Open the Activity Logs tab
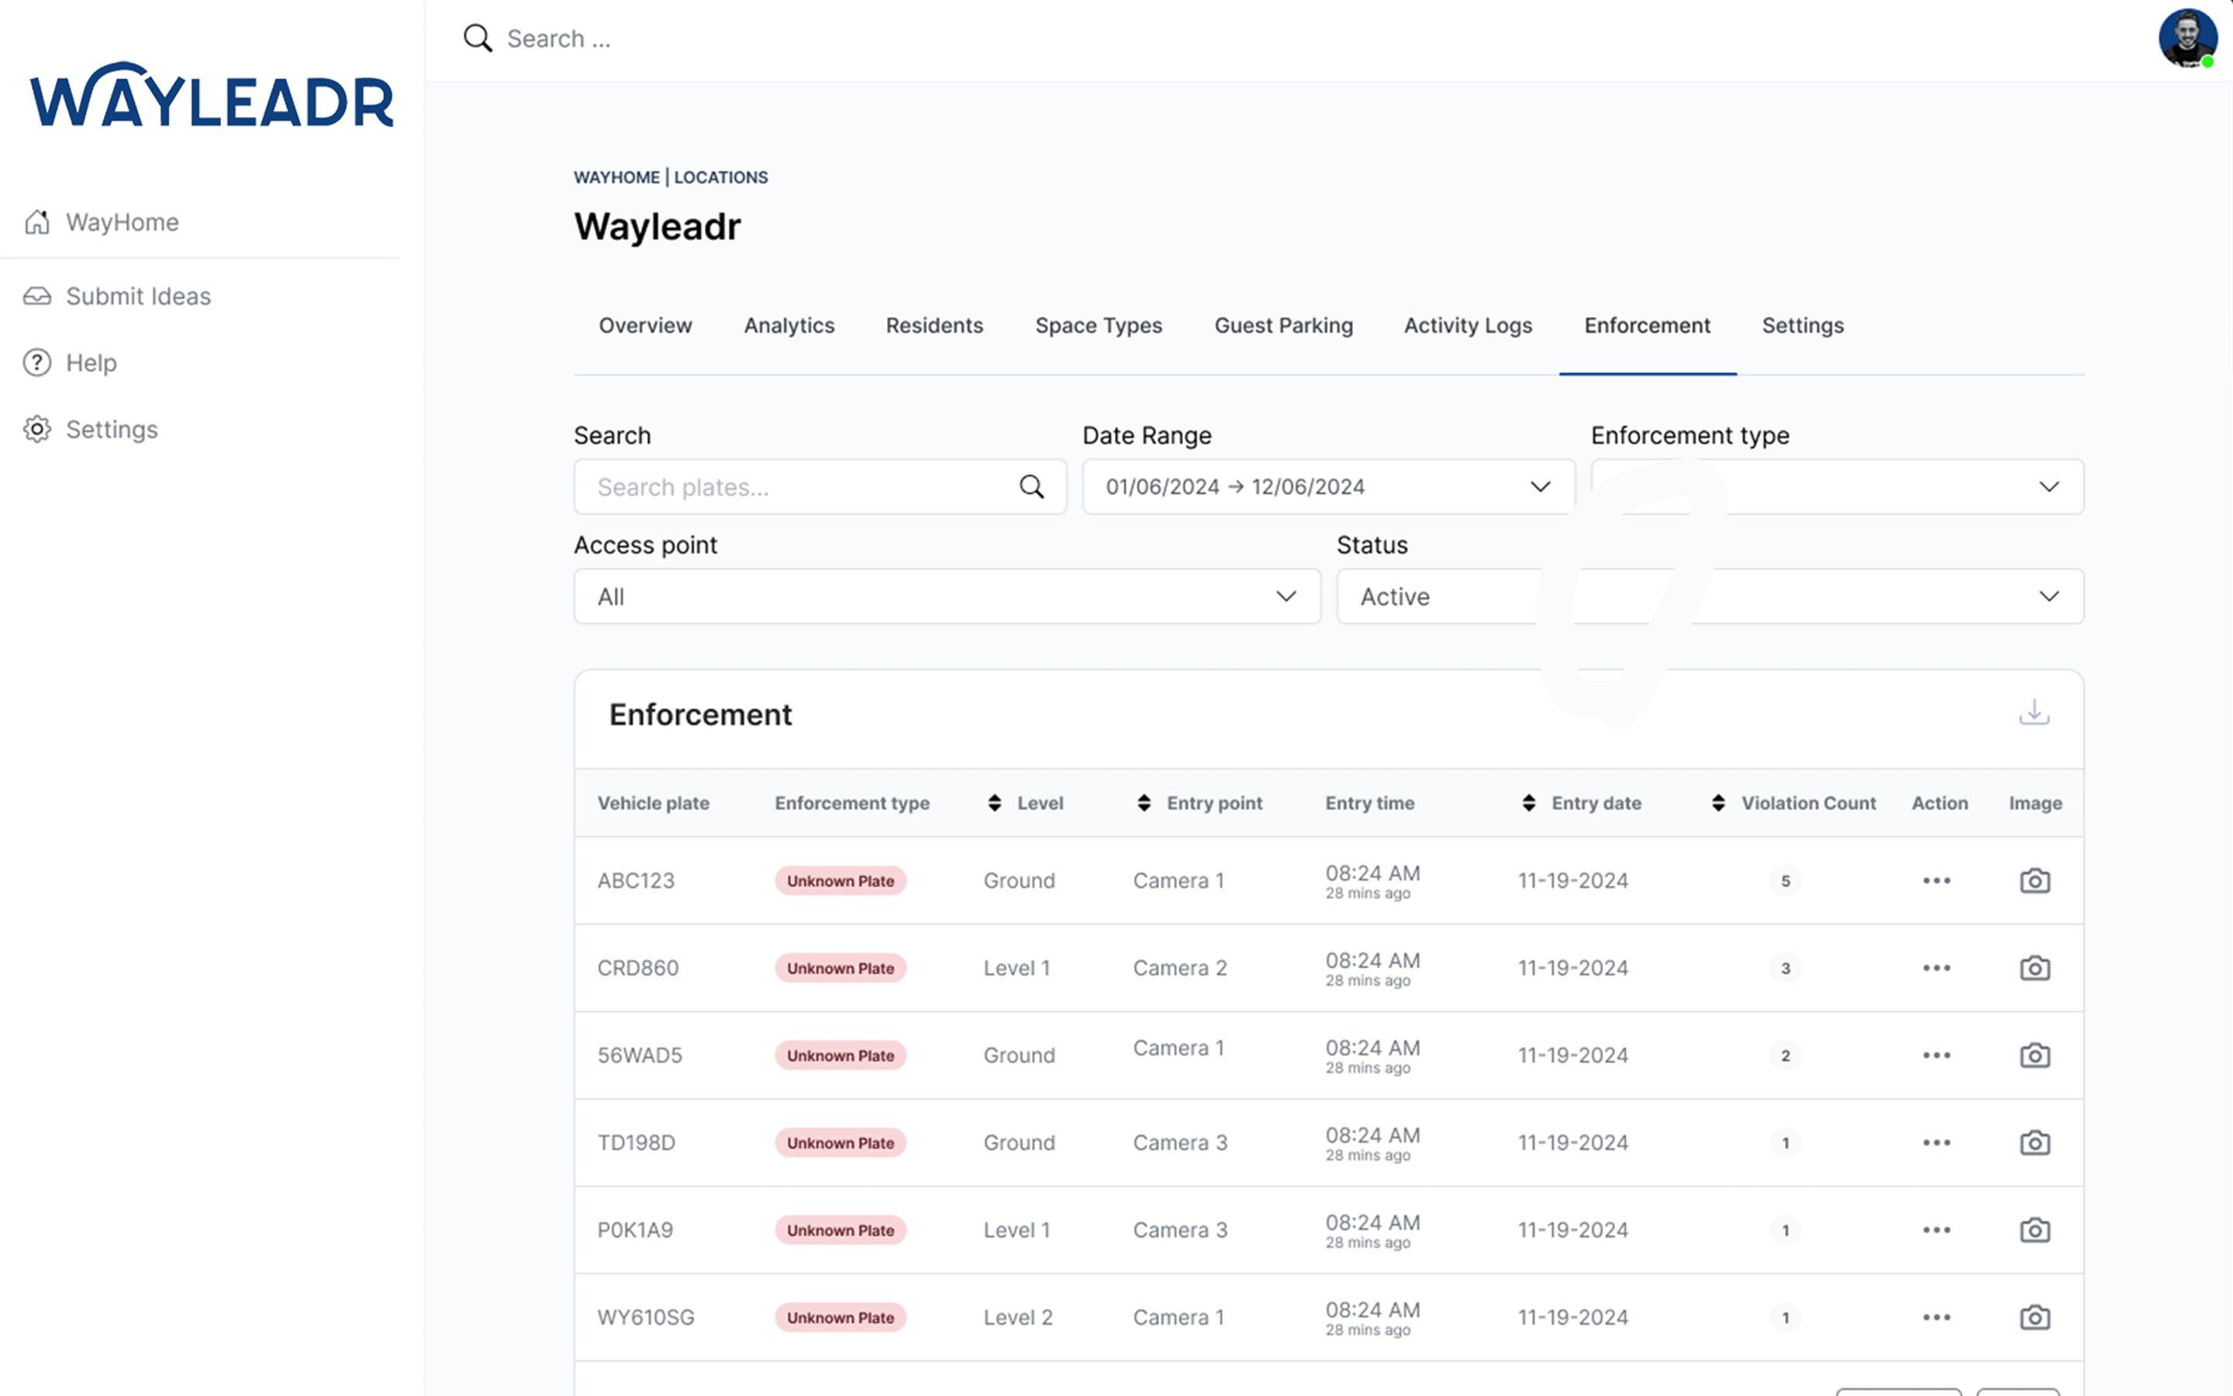 point(1468,325)
